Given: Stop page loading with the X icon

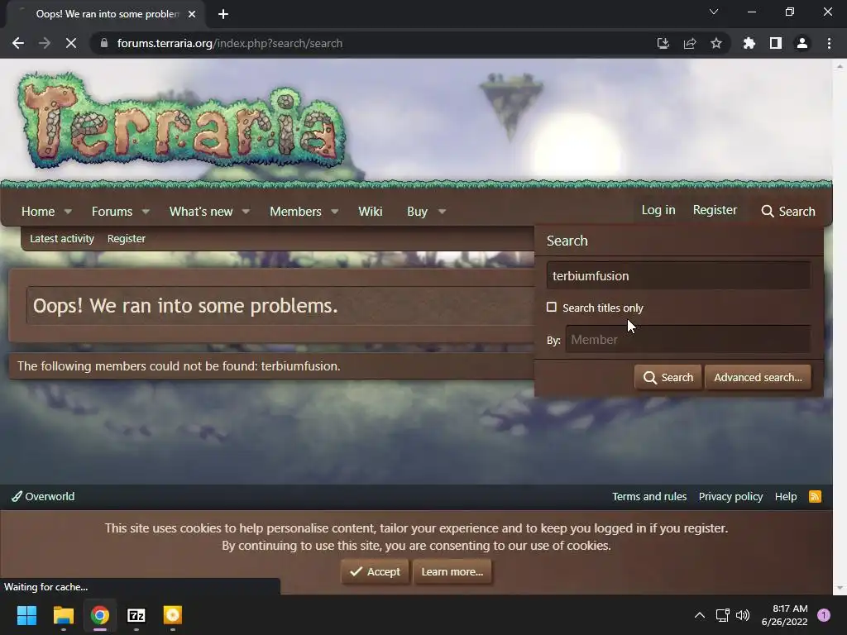Looking at the screenshot, I should click(71, 43).
